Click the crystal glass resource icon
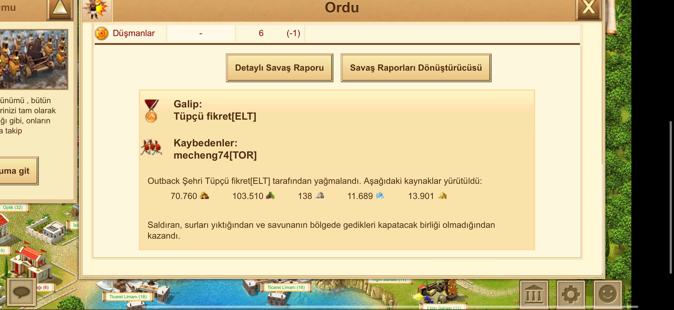The width and height of the screenshot is (674, 310). tap(380, 196)
